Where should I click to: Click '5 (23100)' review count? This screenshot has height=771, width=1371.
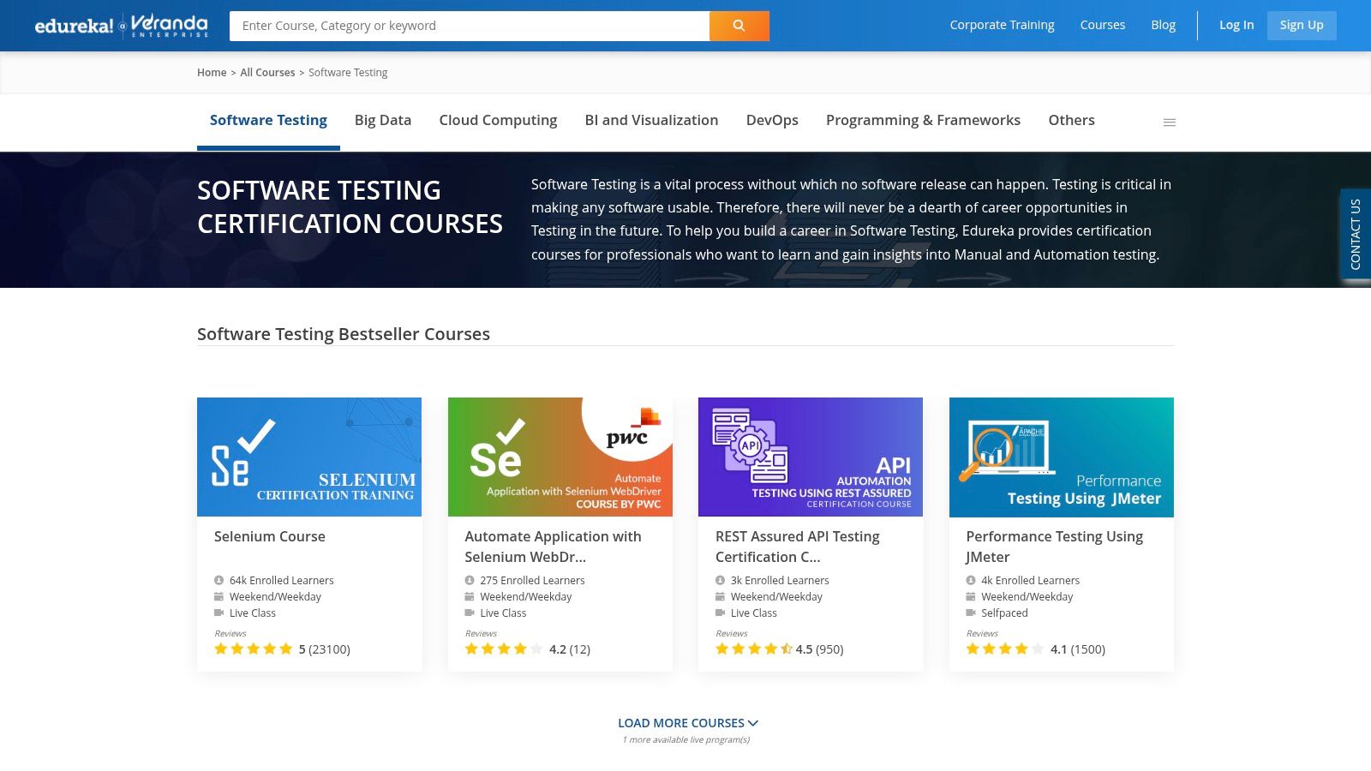point(324,649)
